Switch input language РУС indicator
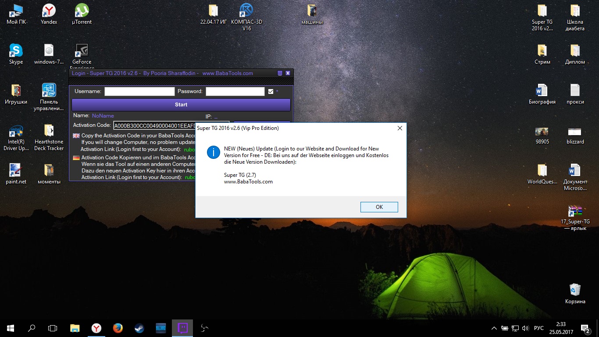The width and height of the screenshot is (599, 337). pos(539,328)
